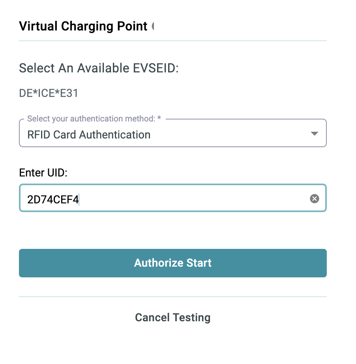This screenshot has height=364, width=356.
Task: Click the required asterisk on the authentication label
Action: (159, 118)
